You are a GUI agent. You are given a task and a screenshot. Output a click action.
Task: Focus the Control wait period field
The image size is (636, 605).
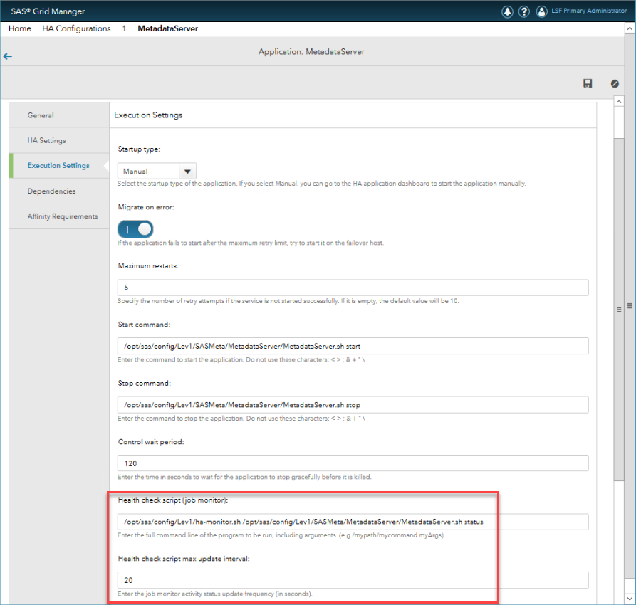353,463
